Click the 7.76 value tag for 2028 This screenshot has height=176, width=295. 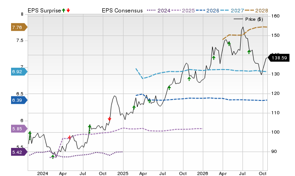(19, 28)
